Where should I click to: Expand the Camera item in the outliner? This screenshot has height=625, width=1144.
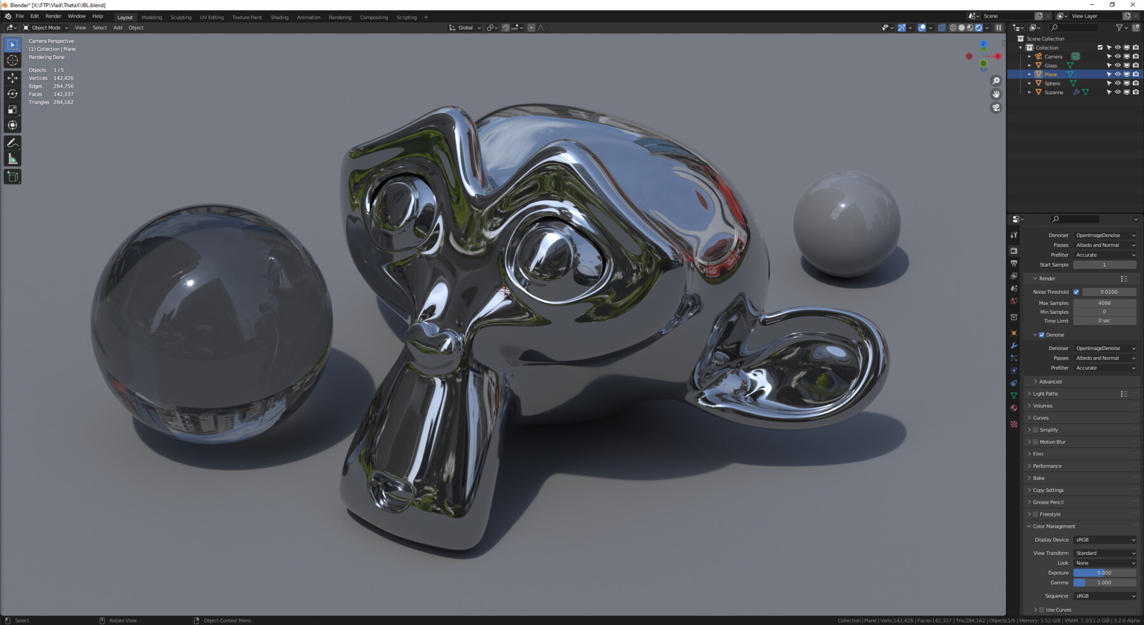pos(1030,57)
